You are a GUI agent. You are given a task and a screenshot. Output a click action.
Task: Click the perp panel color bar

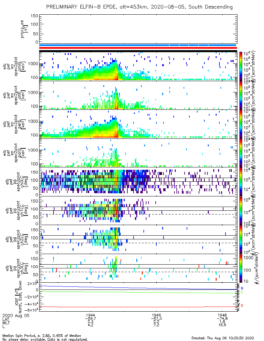(x=240, y=124)
